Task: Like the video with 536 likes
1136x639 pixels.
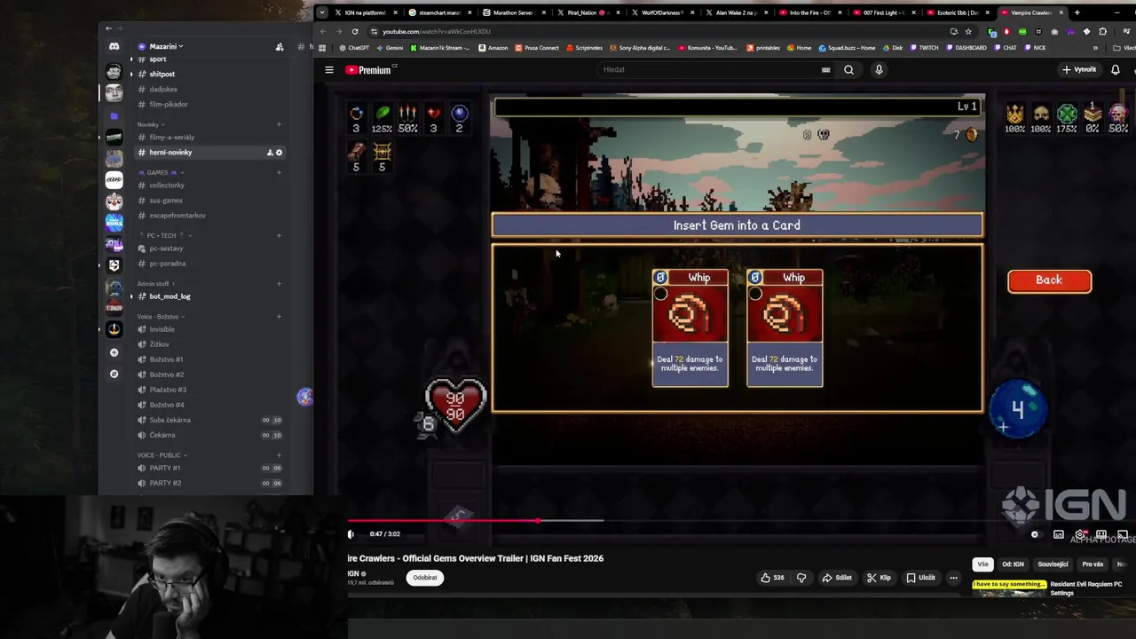Action: 772,578
